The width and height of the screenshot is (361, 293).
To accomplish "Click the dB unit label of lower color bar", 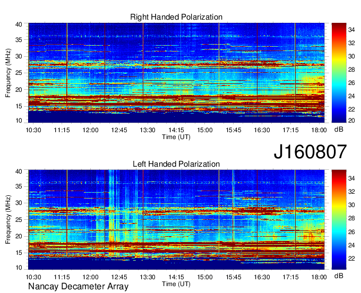I will [x=339, y=275].
